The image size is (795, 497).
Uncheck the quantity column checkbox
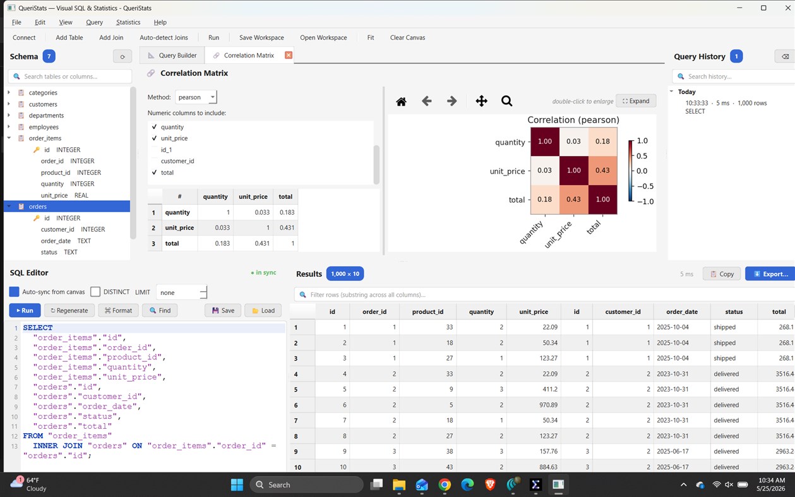(154, 127)
